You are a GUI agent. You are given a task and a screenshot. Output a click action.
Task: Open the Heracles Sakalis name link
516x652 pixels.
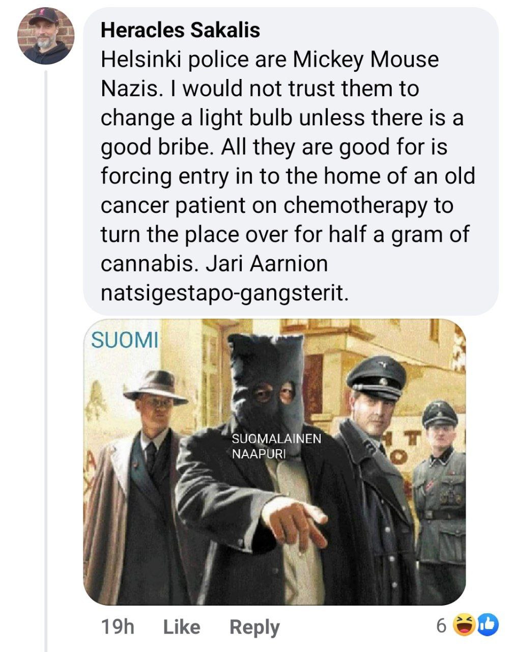[x=181, y=31]
